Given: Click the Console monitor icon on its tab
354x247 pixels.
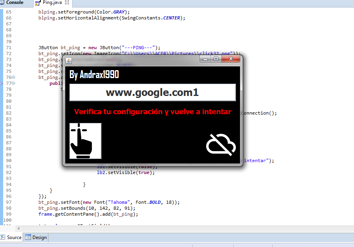Looking at the screenshot, I should 2,2.
